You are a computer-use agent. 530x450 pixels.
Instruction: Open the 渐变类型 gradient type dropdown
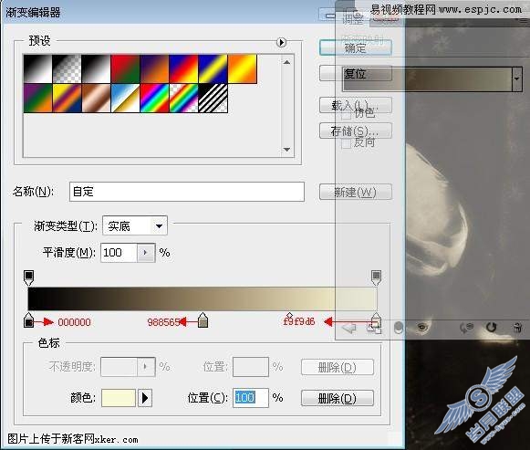[x=135, y=225]
